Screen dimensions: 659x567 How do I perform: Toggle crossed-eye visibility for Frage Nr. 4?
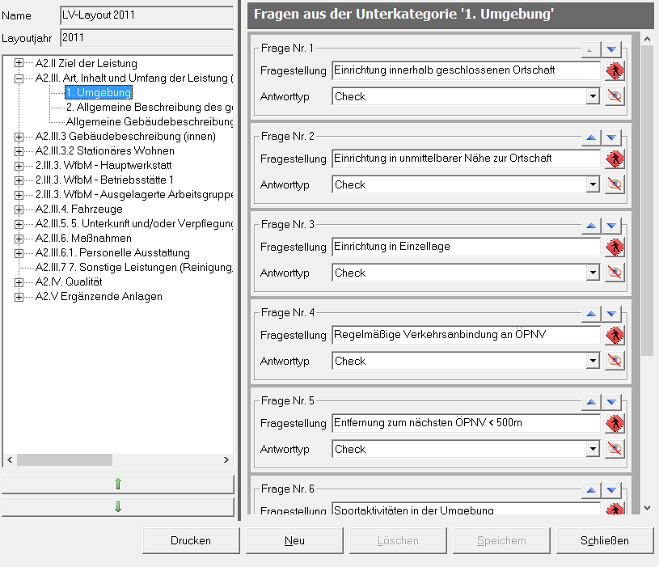pos(615,362)
